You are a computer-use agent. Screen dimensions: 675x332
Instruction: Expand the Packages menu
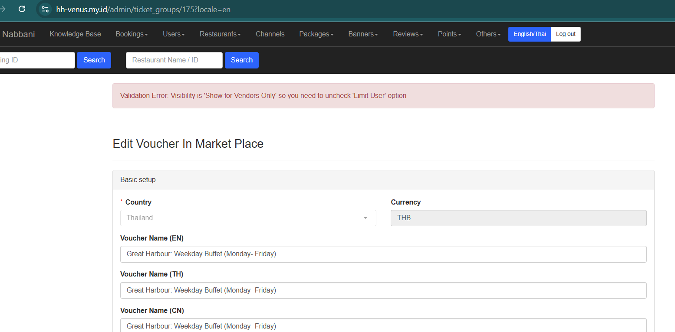pos(316,34)
